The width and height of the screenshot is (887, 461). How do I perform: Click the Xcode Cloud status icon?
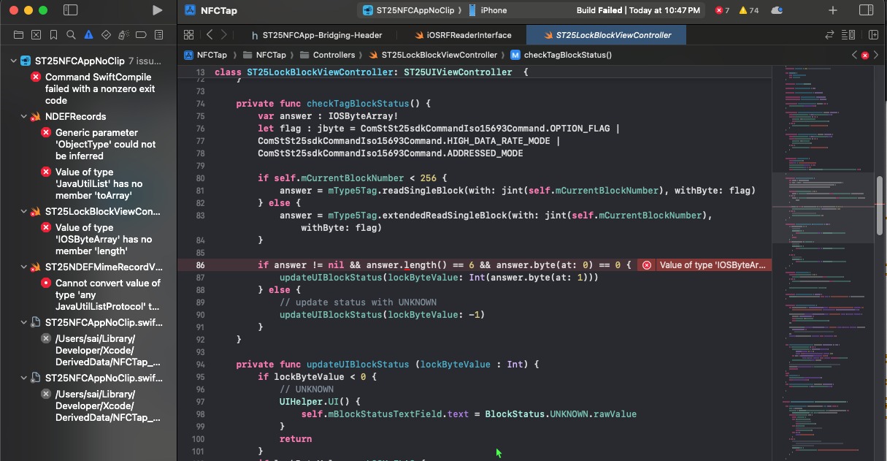coord(776,10)
